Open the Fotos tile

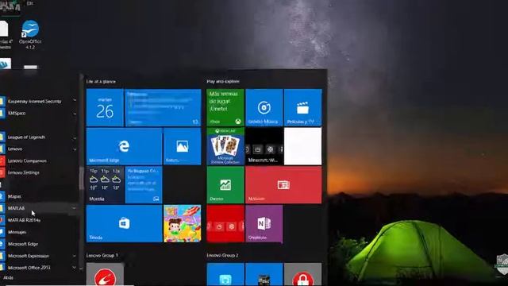(182, 146)
